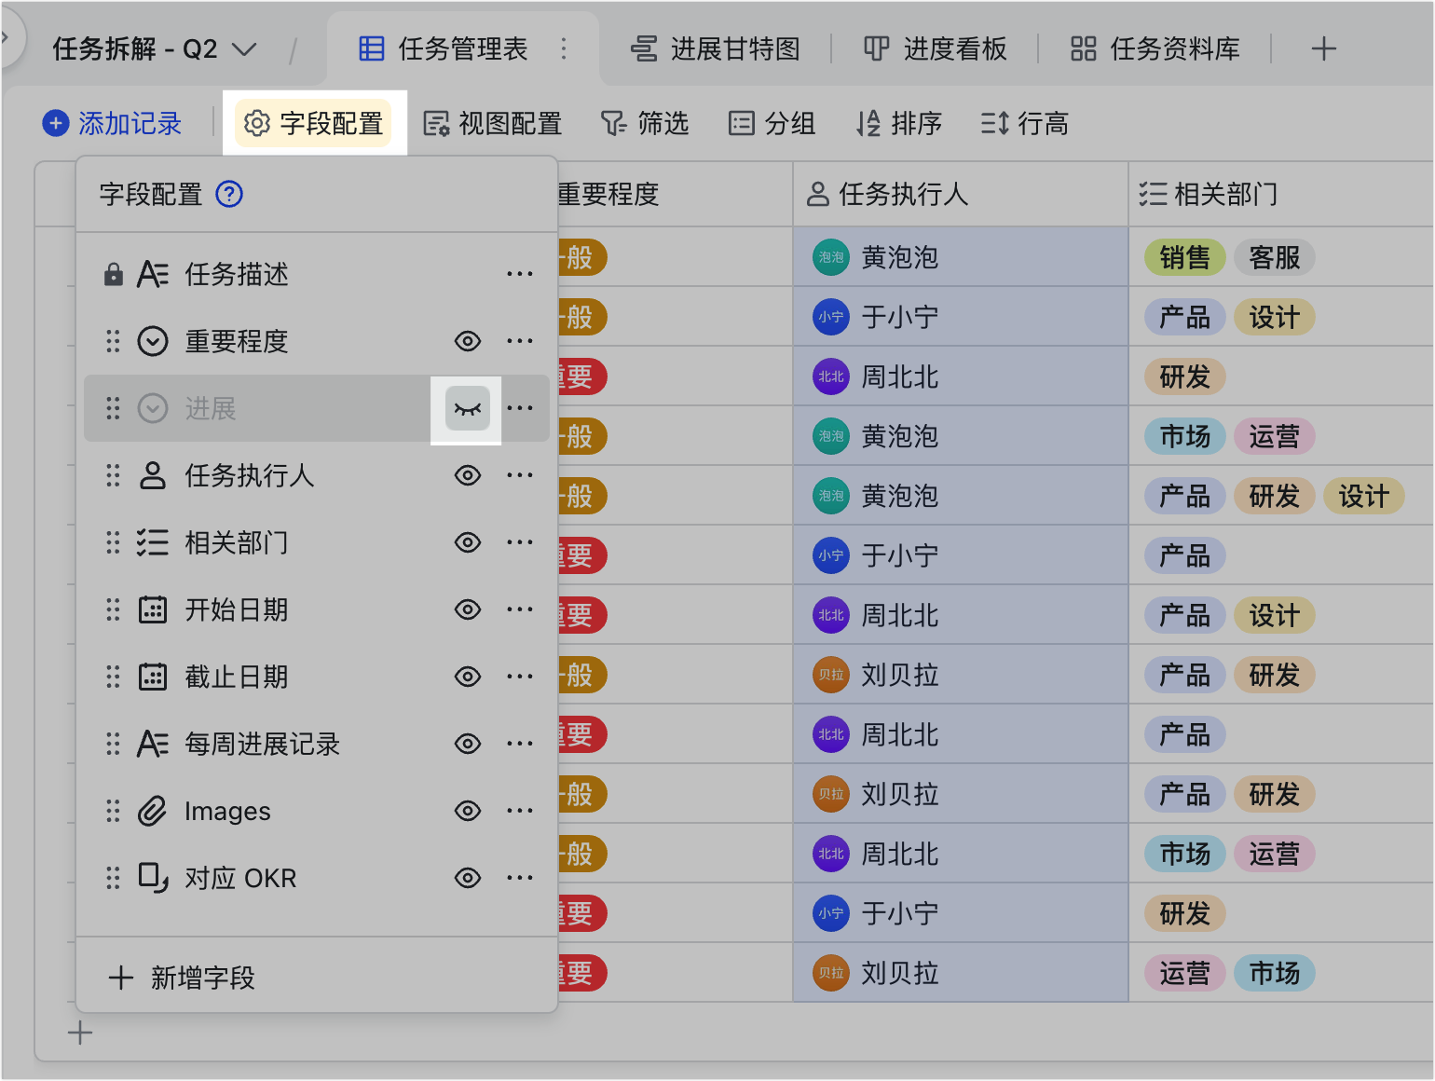This screenshot has width=1435, height=1081.
Task: Hide the 截止日期 field with eye icon
Action: tap(468, 677)
